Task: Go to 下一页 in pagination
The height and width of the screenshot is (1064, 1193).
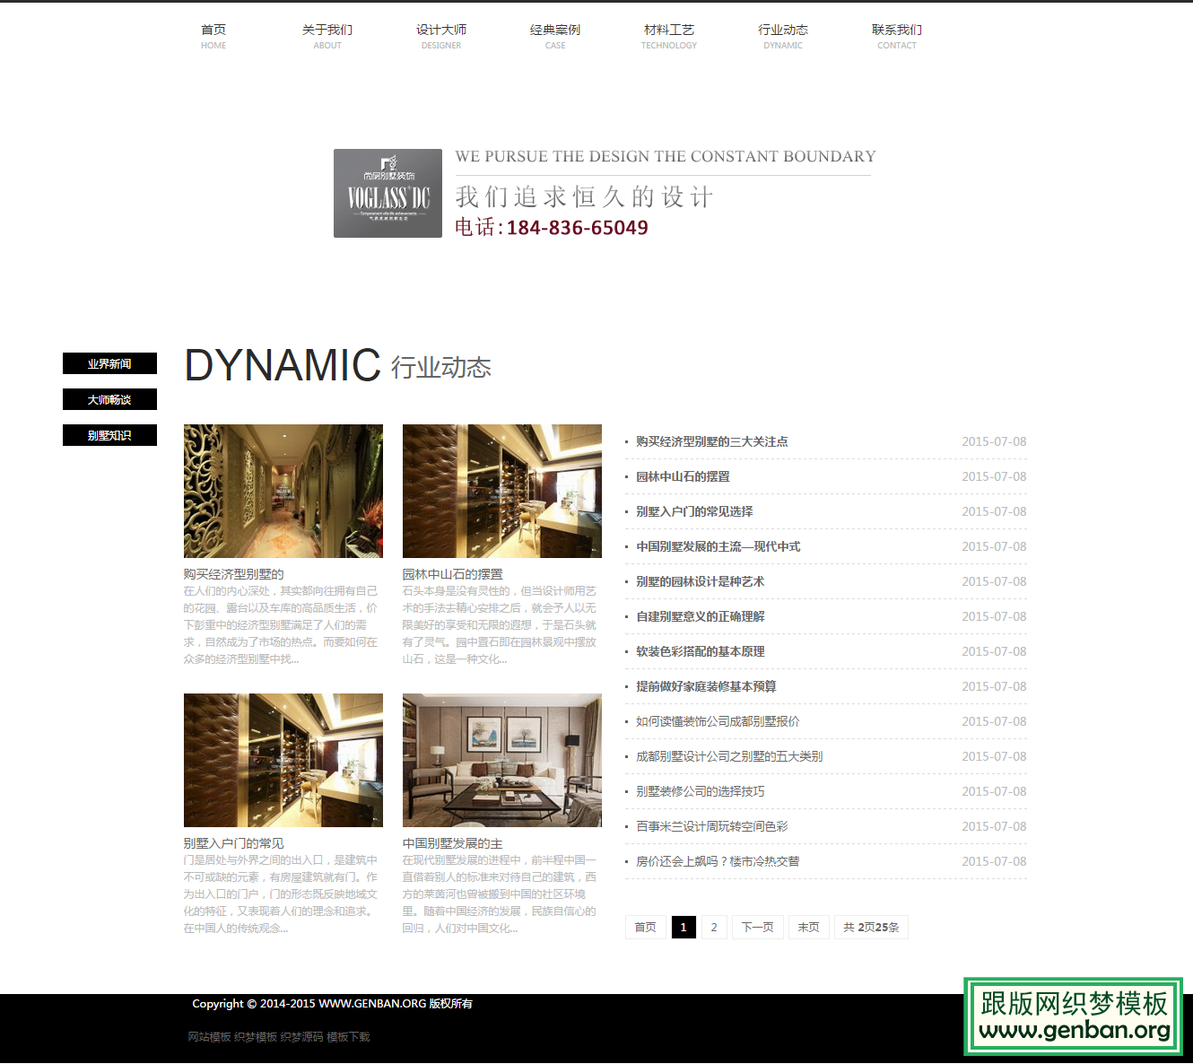Action: [x=757, y=927]
